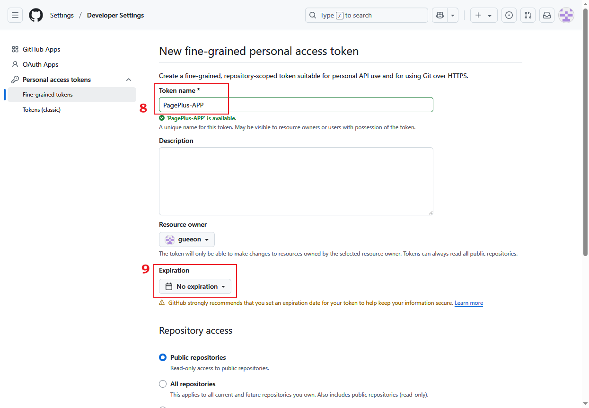Click the user avatar in header
Screen dimensions: 589x408
point(566,15)
